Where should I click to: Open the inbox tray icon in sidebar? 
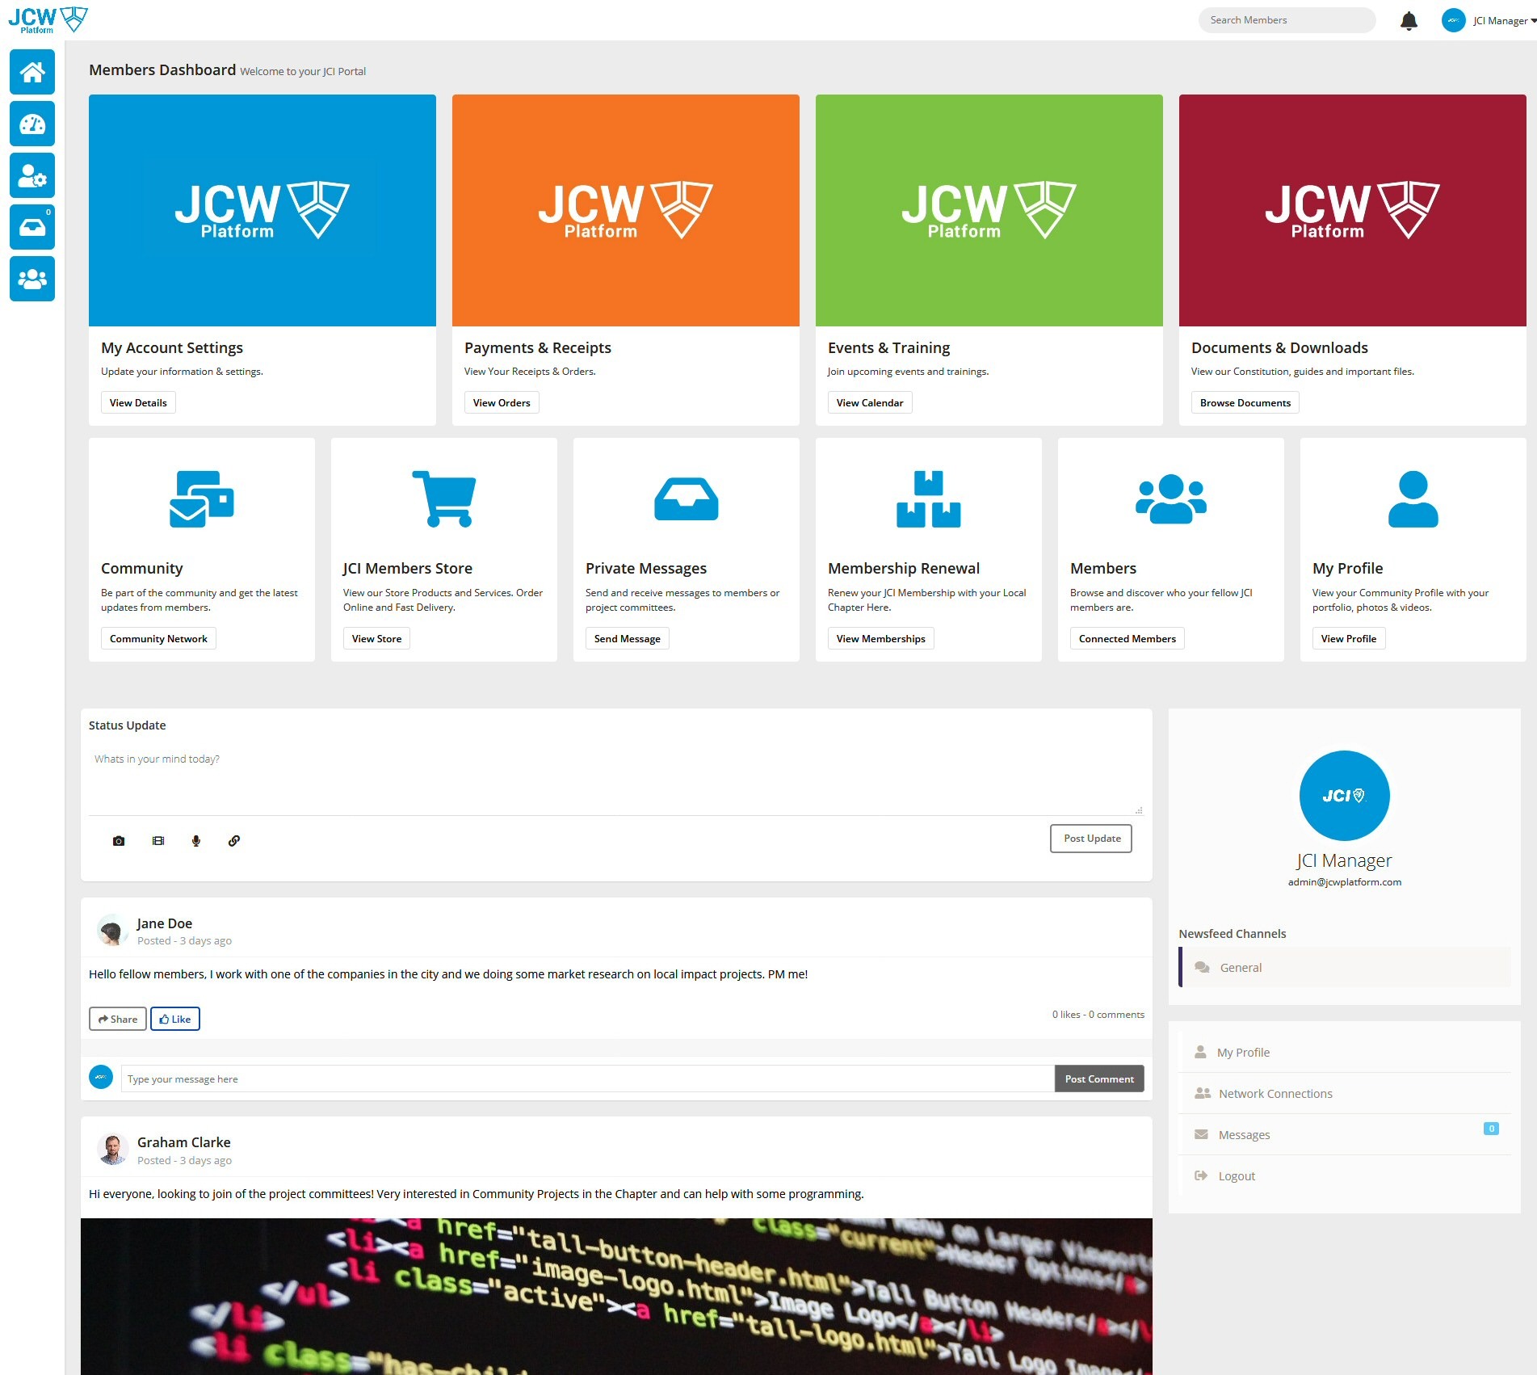point(32,227)
